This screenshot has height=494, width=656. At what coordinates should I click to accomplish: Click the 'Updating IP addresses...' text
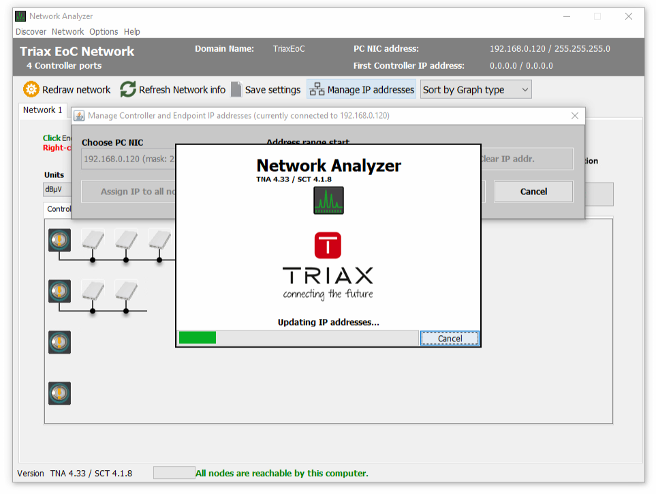[x=328, y=322]
